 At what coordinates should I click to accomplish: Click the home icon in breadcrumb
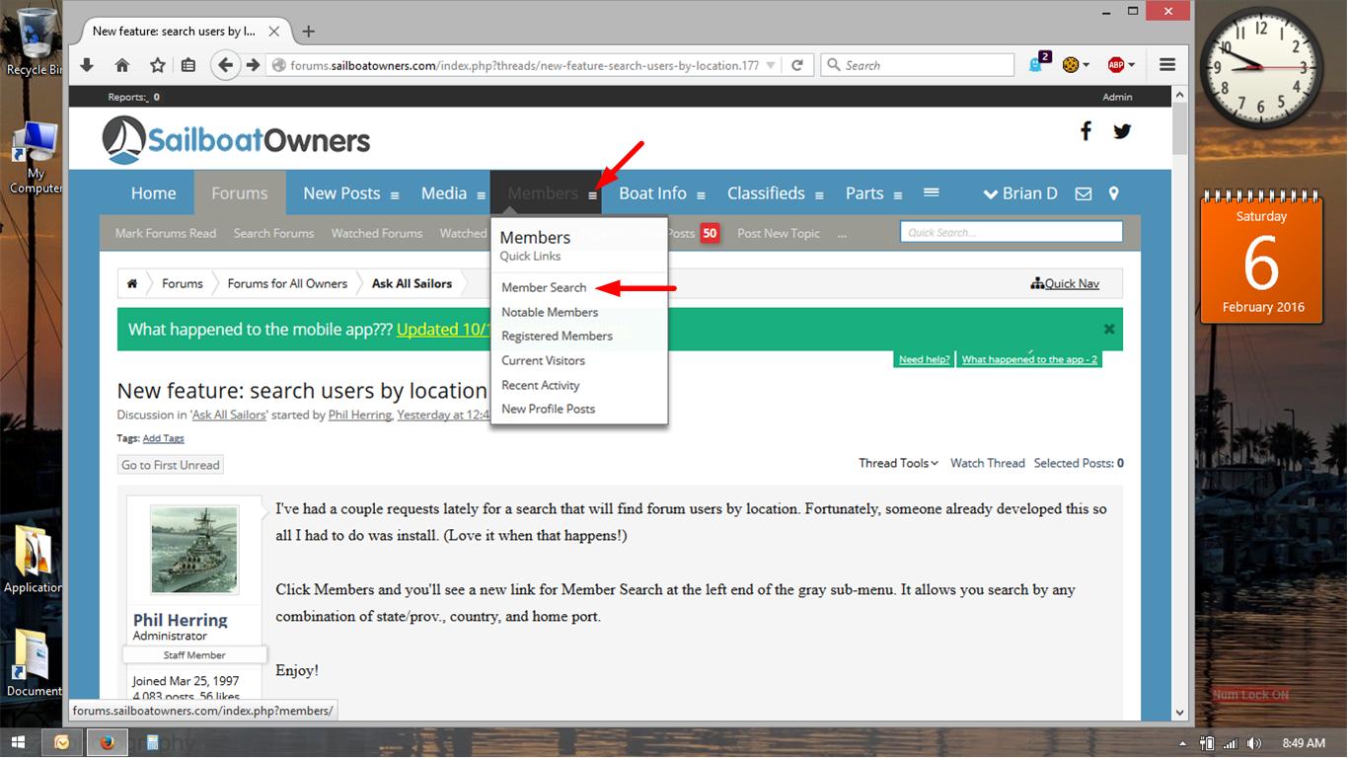[132, 283]
